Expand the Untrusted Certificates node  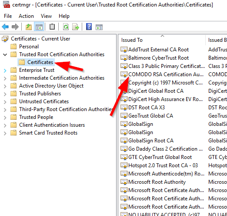pyautogui.click(x=5, y=102)
